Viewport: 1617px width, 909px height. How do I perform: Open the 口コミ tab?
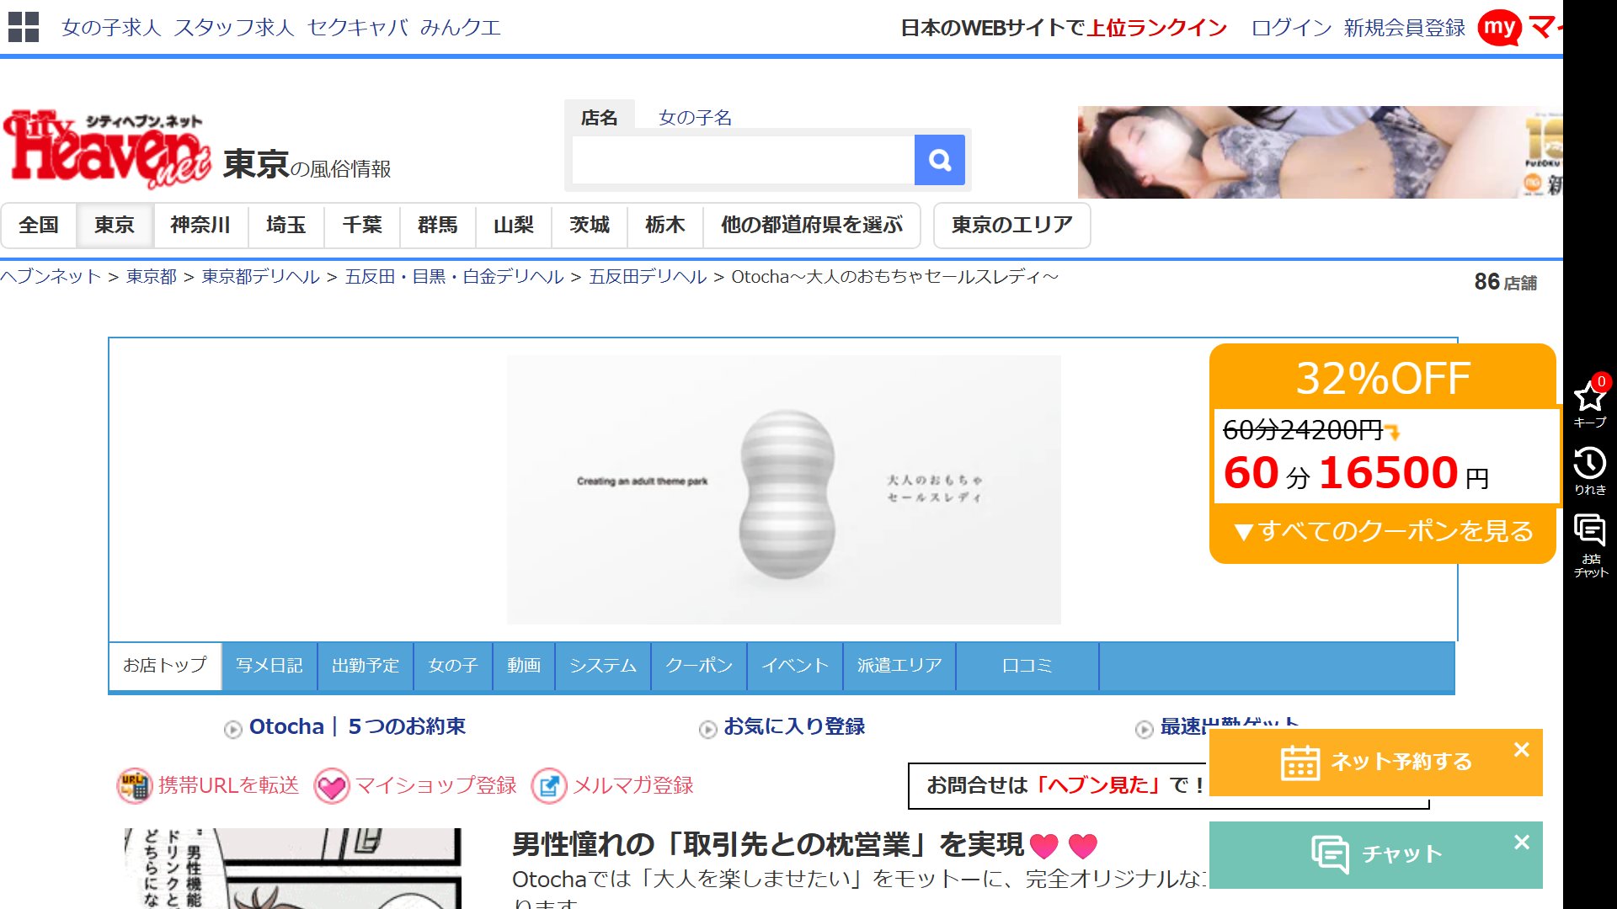[1027, 666]
